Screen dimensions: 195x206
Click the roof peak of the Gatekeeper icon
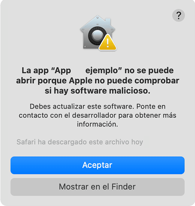[x=97, y=17]
